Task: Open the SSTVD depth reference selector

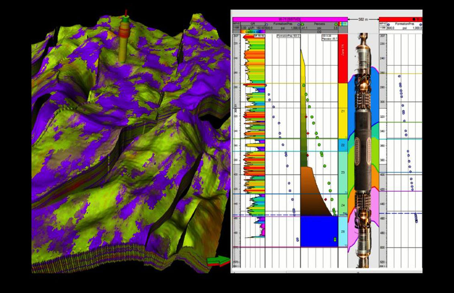Action: point(235,24)
